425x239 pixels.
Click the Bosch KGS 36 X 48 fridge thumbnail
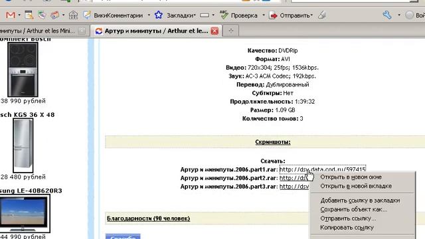point(23,145)
